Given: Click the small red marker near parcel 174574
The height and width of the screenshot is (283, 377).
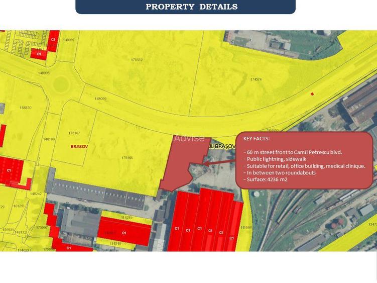Looking at the screenshot, I should coord(312,94).
